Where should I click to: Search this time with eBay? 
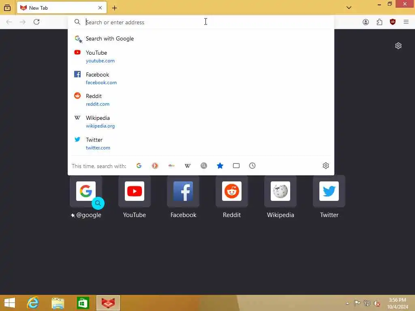[171, 166]
